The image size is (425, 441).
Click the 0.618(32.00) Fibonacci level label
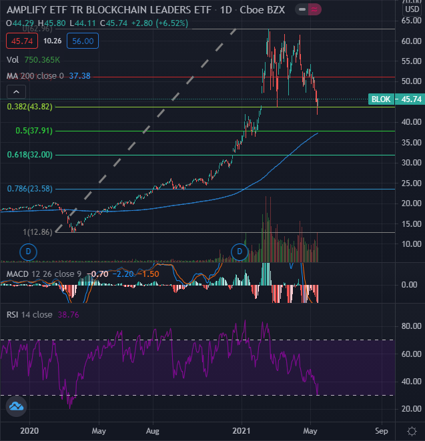point(30,155)
